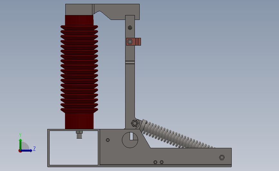Click the blue Z axis arrow of the triad
This screenshot has height=171, width=279.
click(27, 151)
